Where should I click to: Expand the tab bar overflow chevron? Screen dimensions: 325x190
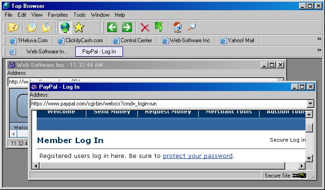(x=319, y=50)
